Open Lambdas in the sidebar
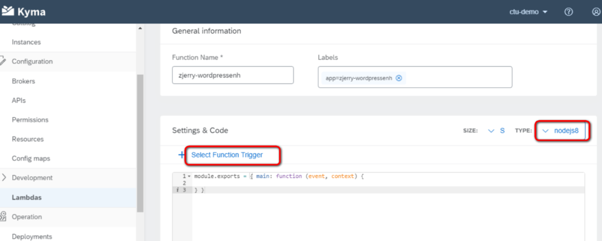The image size is (602, 241). (27, 197)
